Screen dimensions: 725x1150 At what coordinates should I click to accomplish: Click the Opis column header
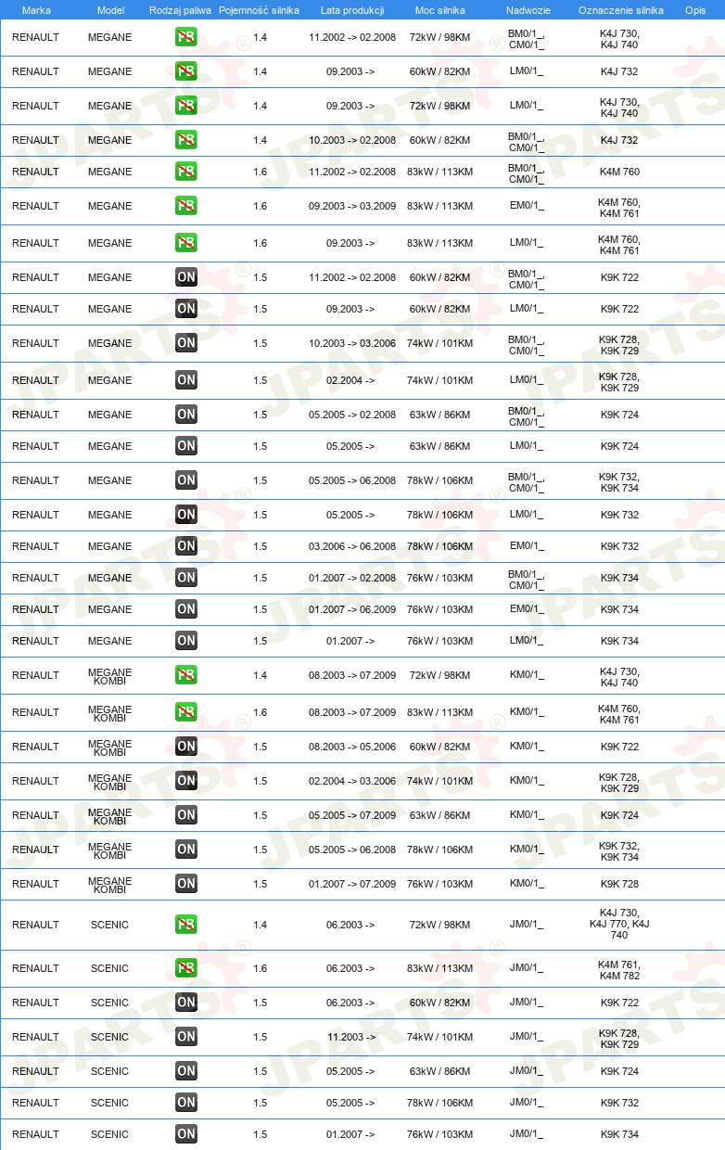pyautogui.click(x=695, y=10)
